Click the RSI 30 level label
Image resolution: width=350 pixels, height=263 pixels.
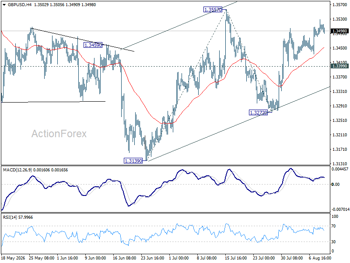click(333, 242)
